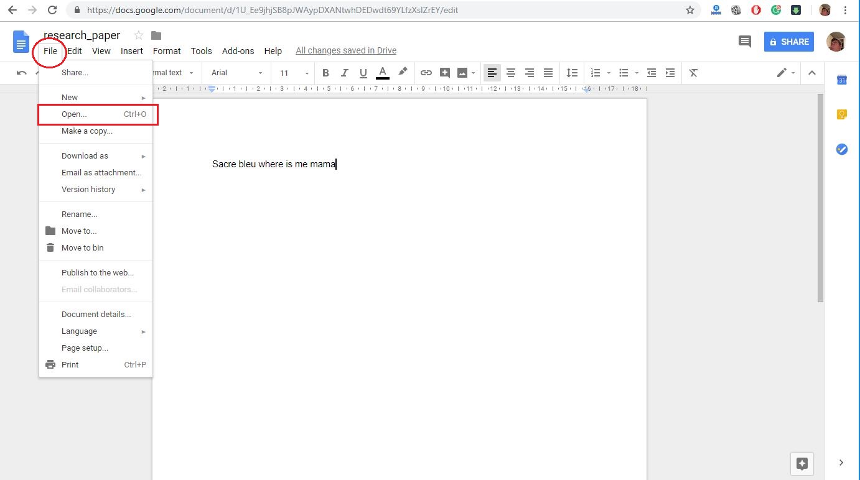The width and height of the screenshot is (860, 480).
Task: Clear formatting
Action: click(693, 73)
